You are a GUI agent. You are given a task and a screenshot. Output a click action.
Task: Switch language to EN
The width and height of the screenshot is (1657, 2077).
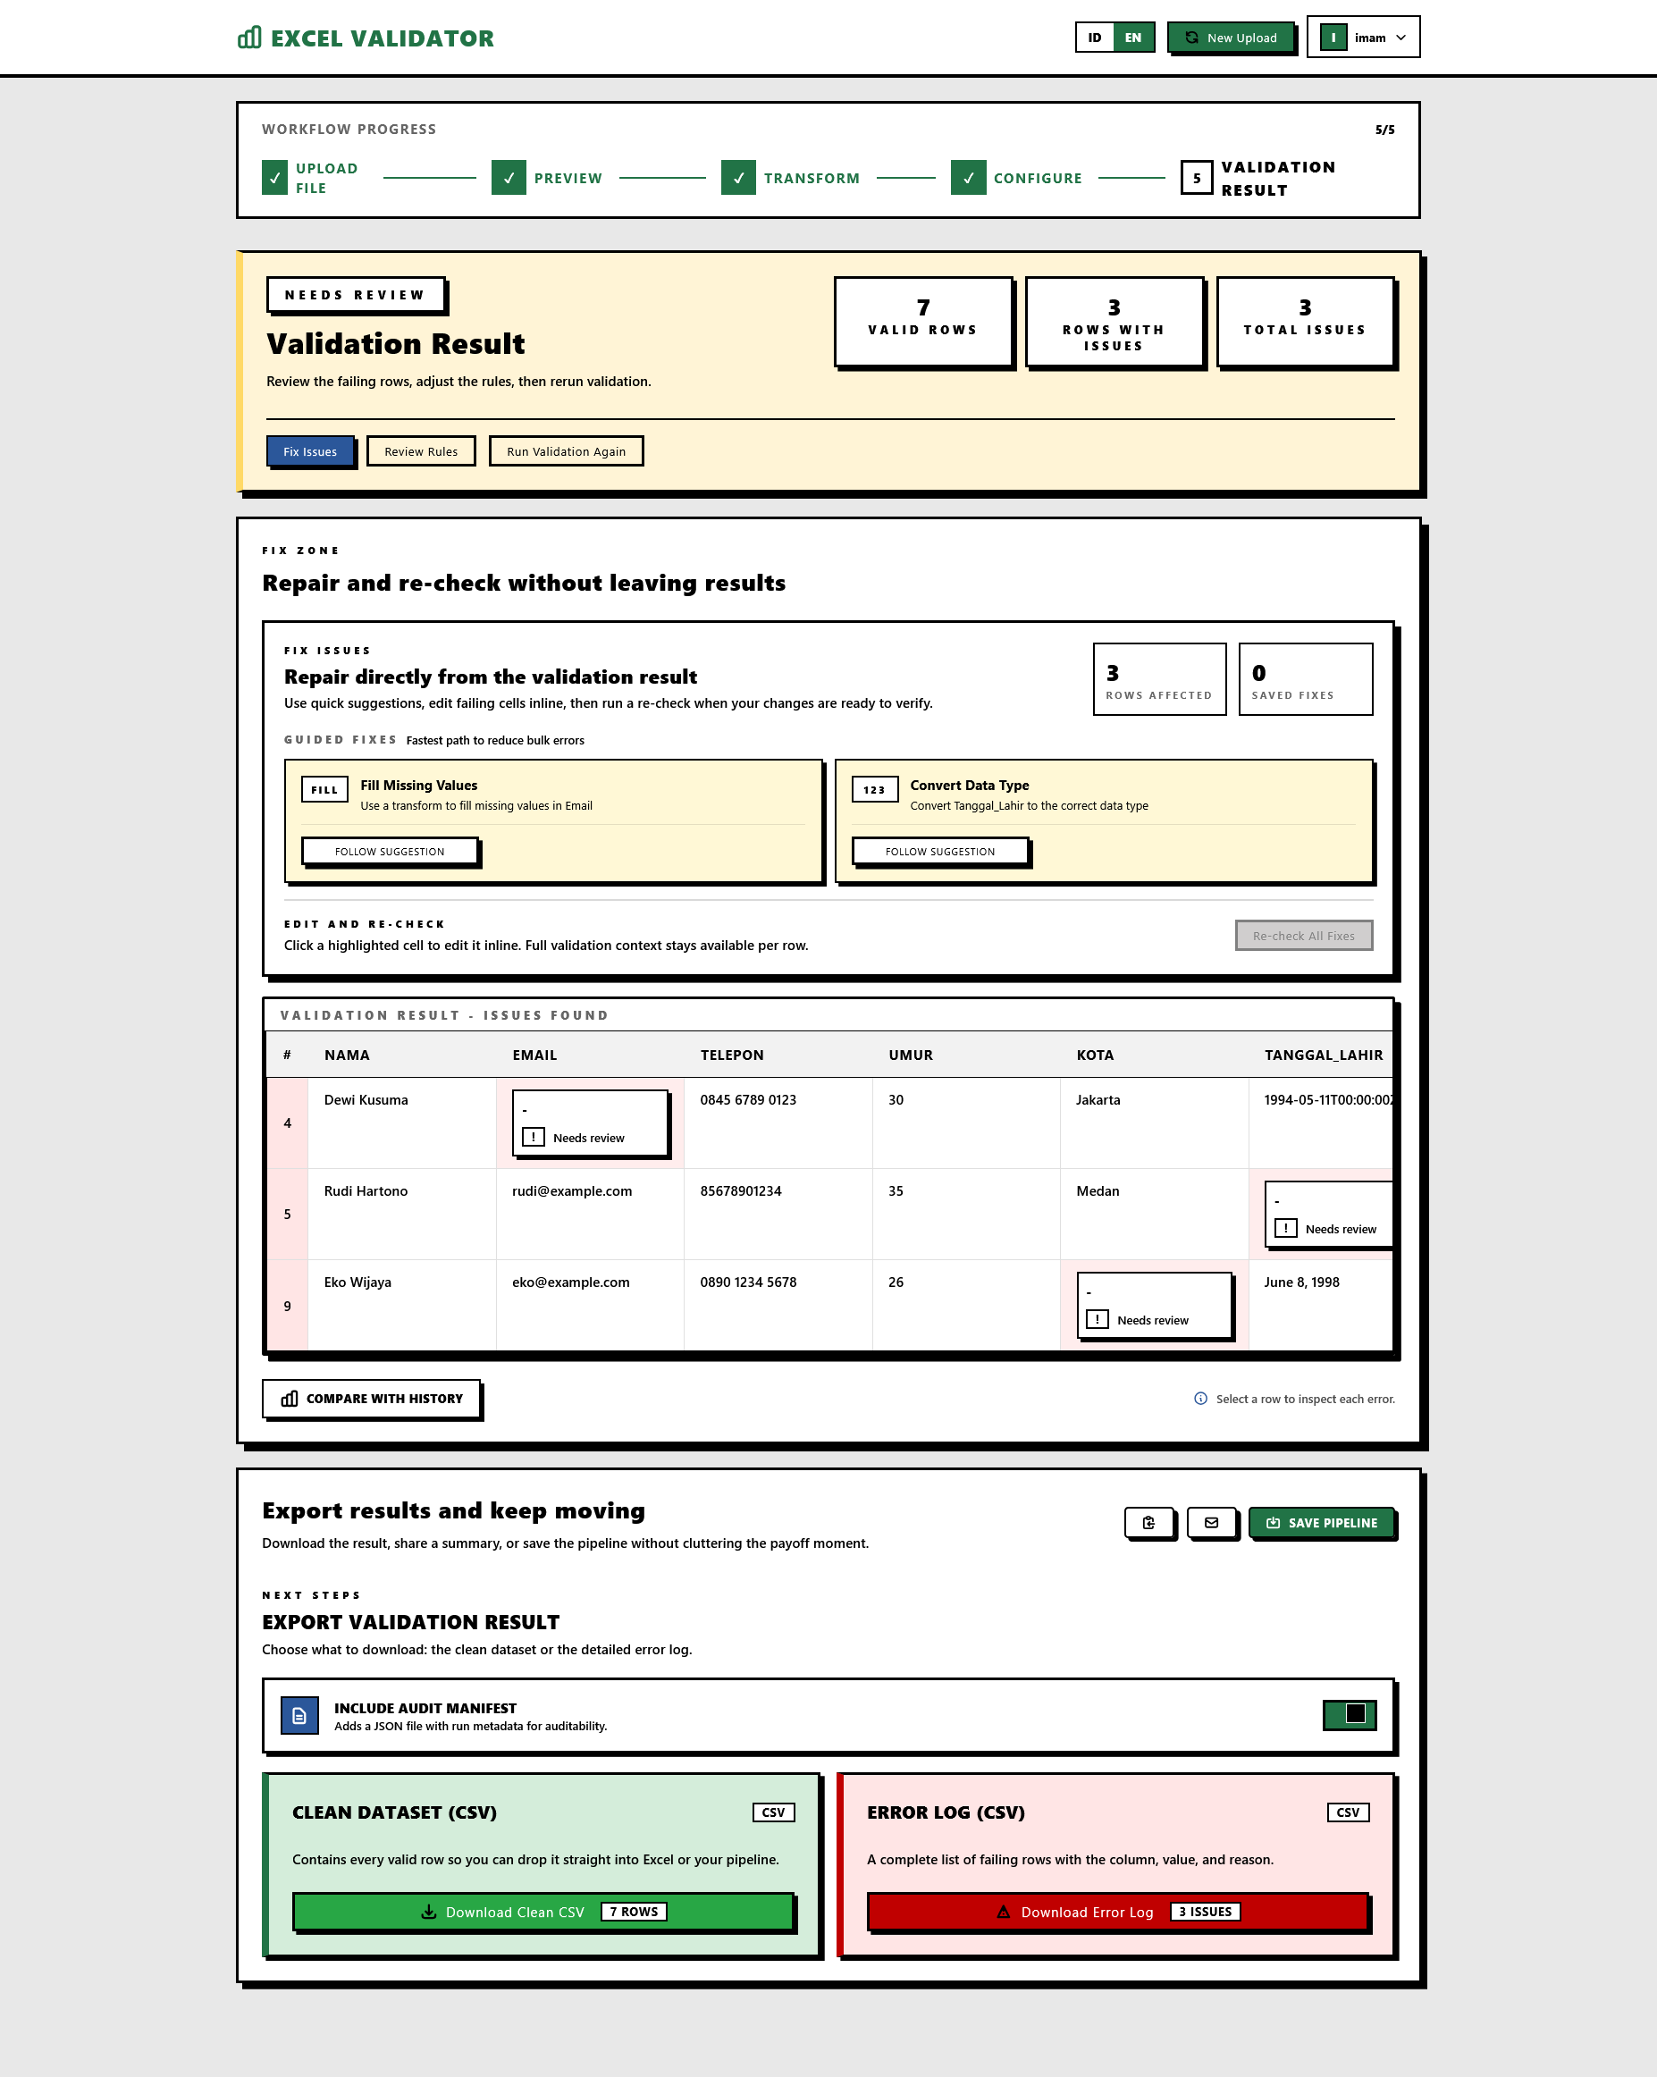pyautogui.click(x=1133, y=38)
